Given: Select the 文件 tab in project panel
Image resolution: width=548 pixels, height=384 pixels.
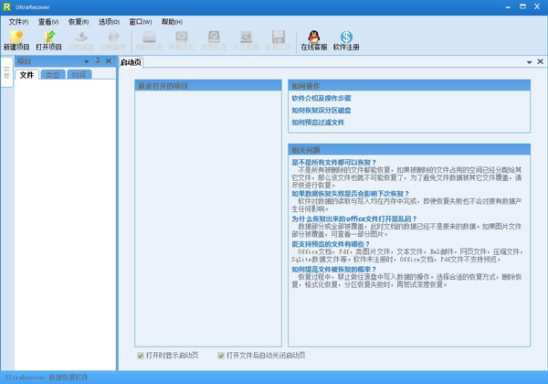Looking at the screenshot, I should tap(26, 75).
